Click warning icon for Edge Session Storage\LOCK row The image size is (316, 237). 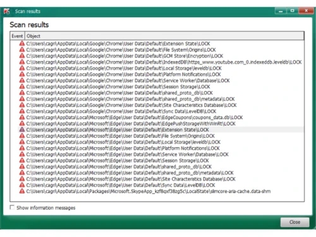pos(22,161)
